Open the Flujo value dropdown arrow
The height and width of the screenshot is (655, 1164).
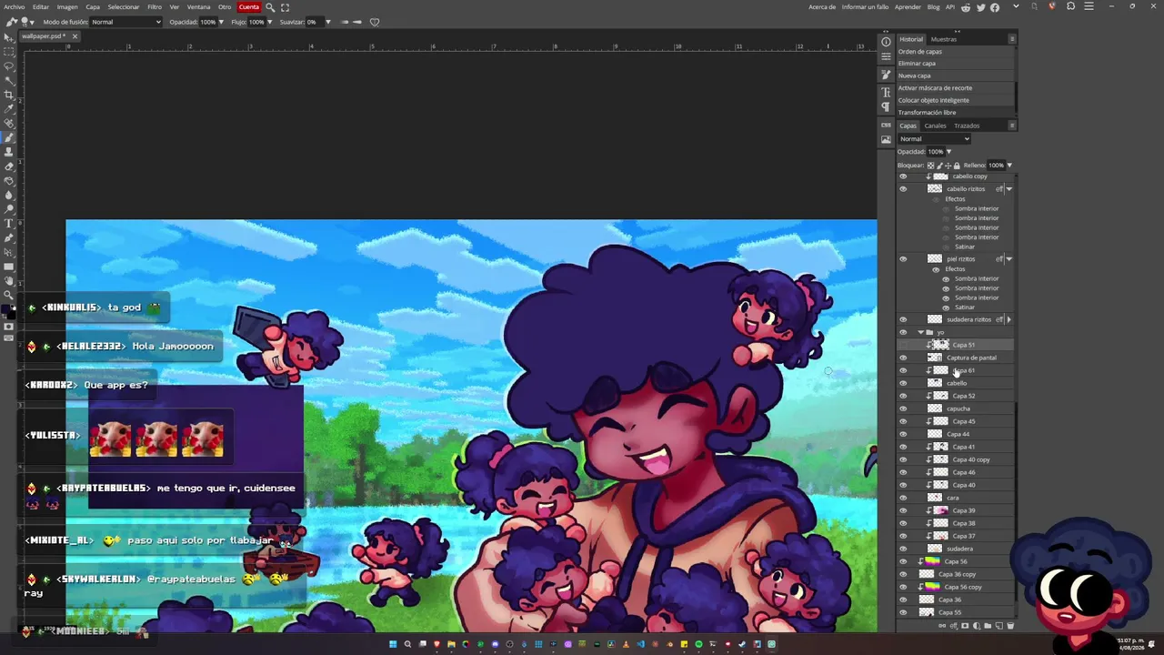point(269,22)
